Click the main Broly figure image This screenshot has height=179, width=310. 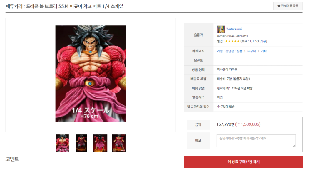click(91, 73)
